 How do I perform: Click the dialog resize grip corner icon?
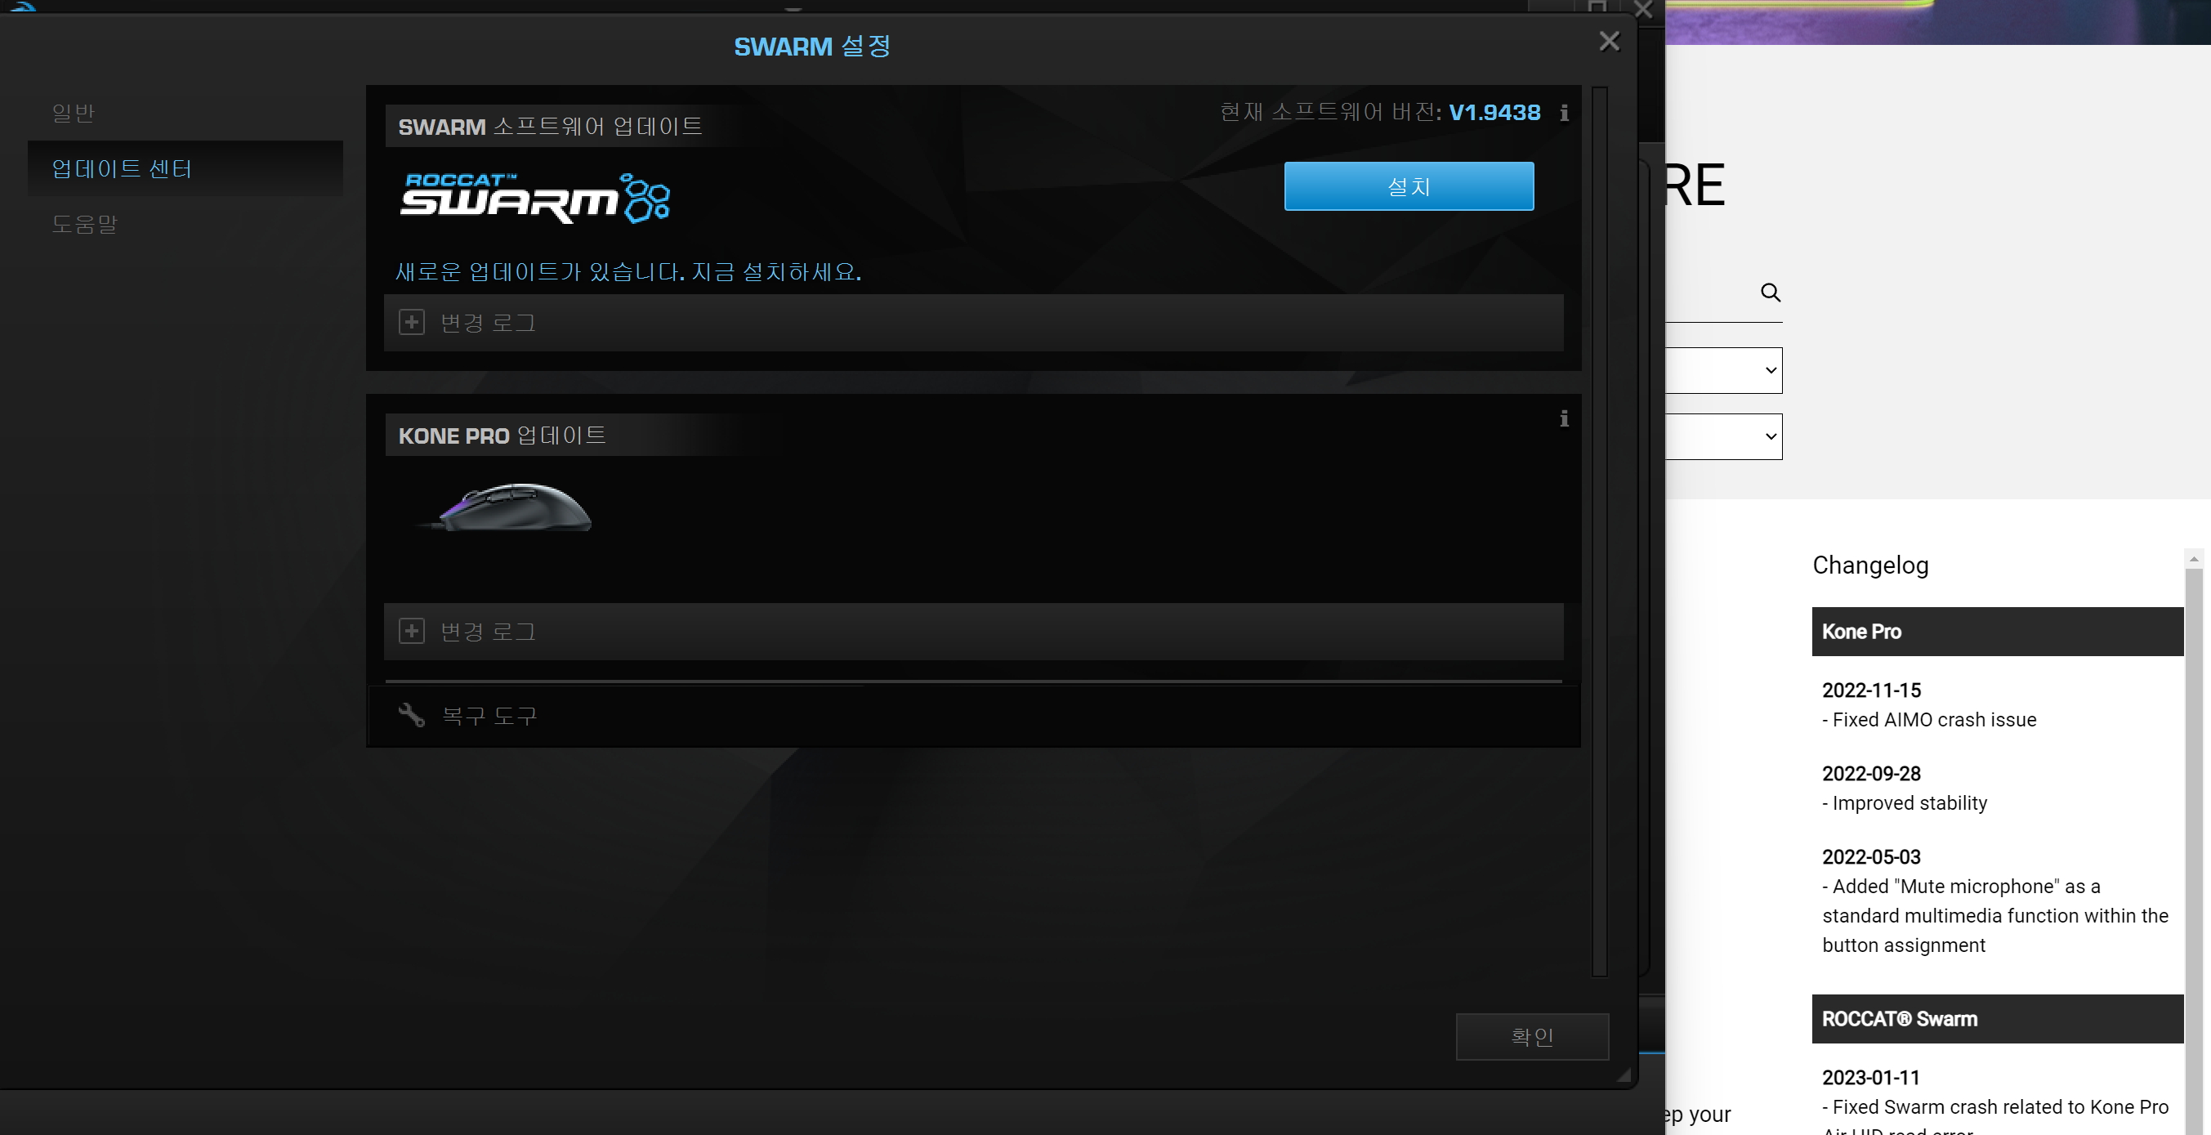pos(1623,1075)
